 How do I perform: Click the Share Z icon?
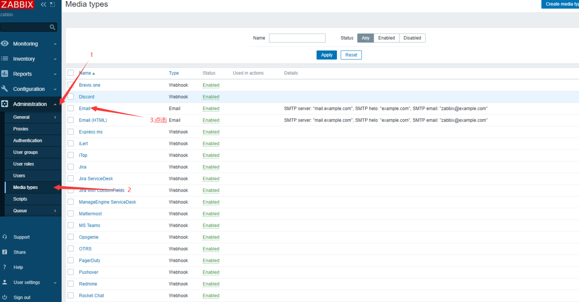[x=5, y=252]
